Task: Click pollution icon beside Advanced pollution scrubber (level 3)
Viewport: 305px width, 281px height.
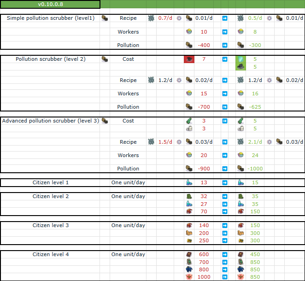Action: [x=105, y=121]
